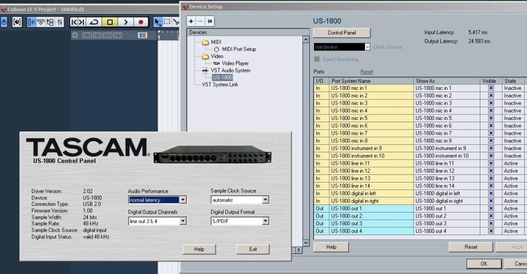Click the Control Panel button in Device Setup

pyautogui.click(x=342, y=33)
